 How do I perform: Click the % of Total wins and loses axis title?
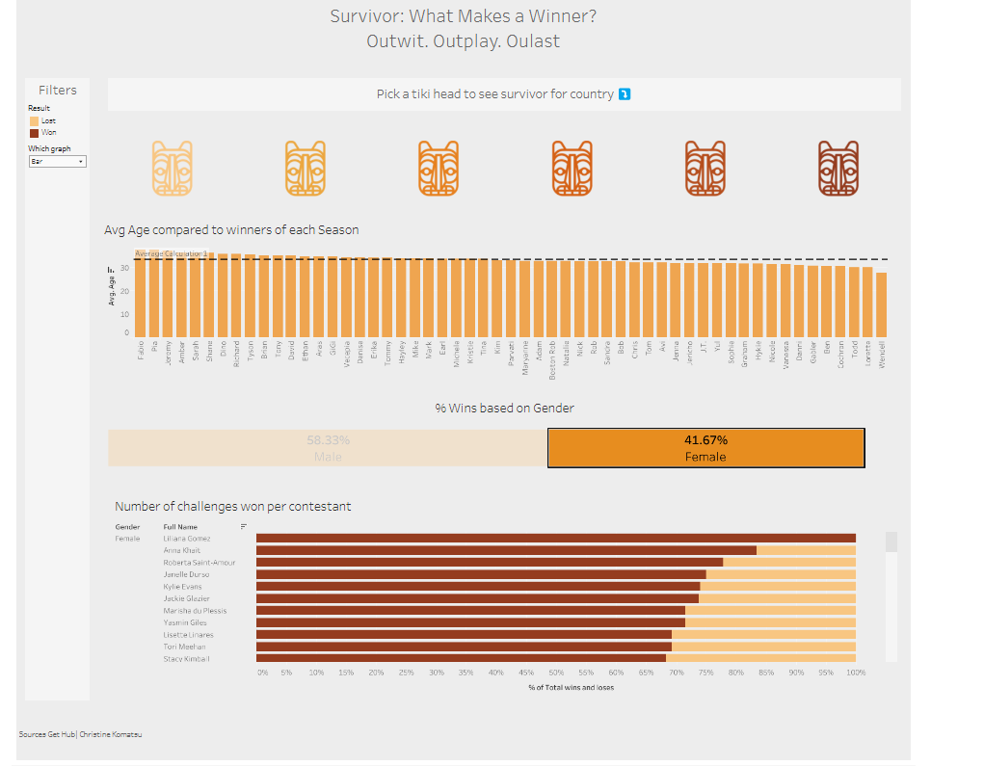click(572, 688)
